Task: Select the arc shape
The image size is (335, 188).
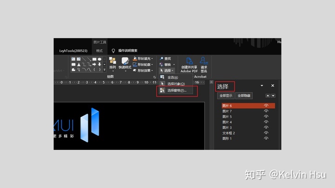Action: [x=84, y=70]
